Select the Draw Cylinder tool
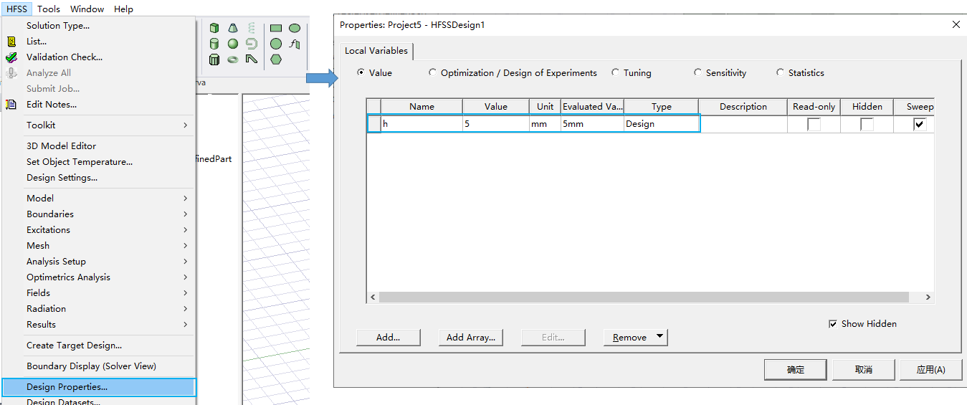The width and height of the screenshot is (967, 405). tap(214, 44)
